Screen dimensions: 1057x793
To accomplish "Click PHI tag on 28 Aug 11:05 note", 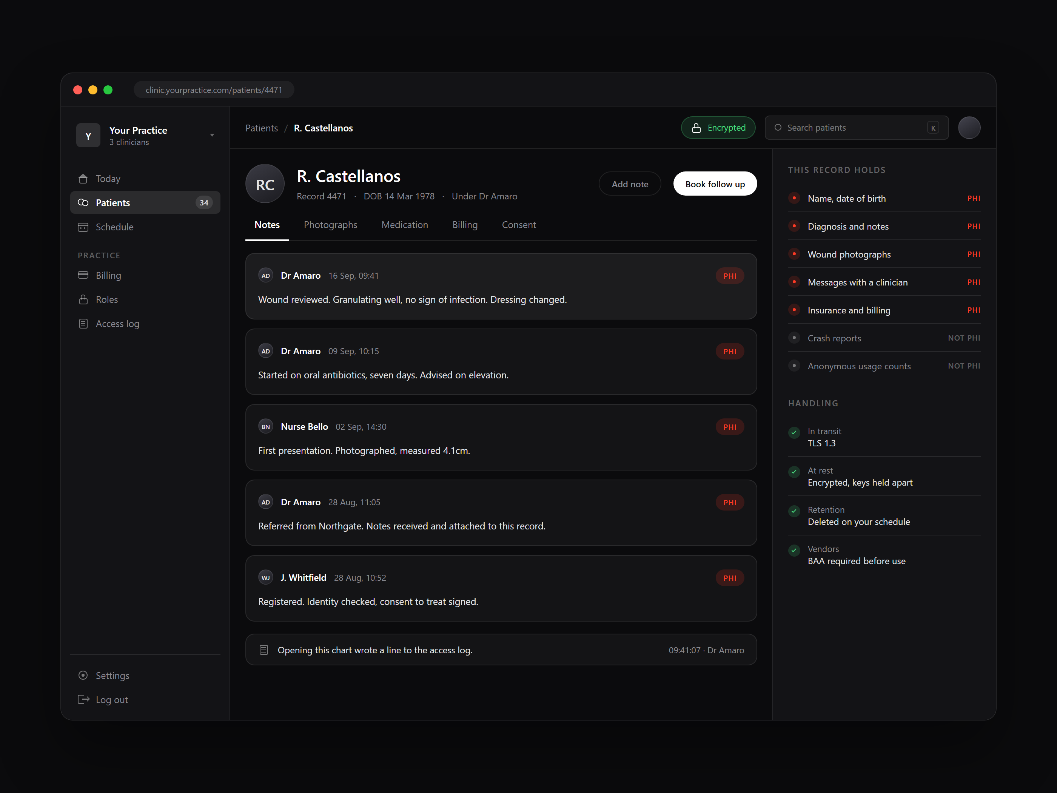I will (730, 502).
